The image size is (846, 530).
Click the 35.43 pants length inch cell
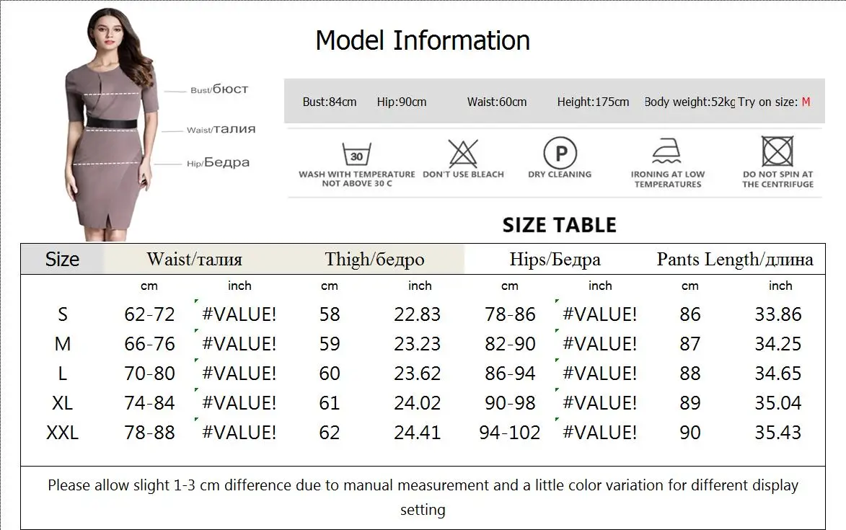(778, 433)
